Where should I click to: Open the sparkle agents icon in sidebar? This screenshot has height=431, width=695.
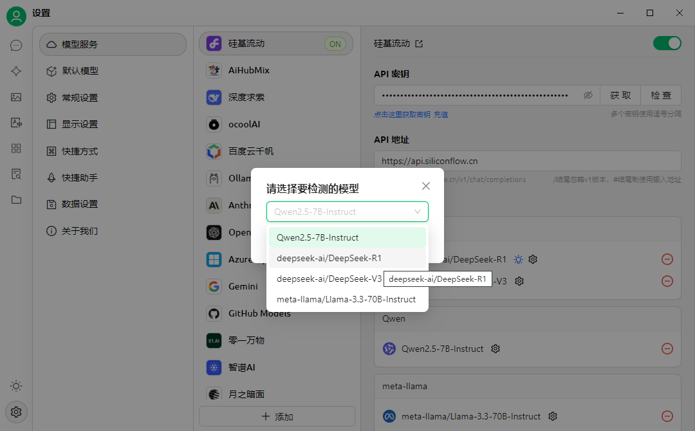(x=16, y=71)
